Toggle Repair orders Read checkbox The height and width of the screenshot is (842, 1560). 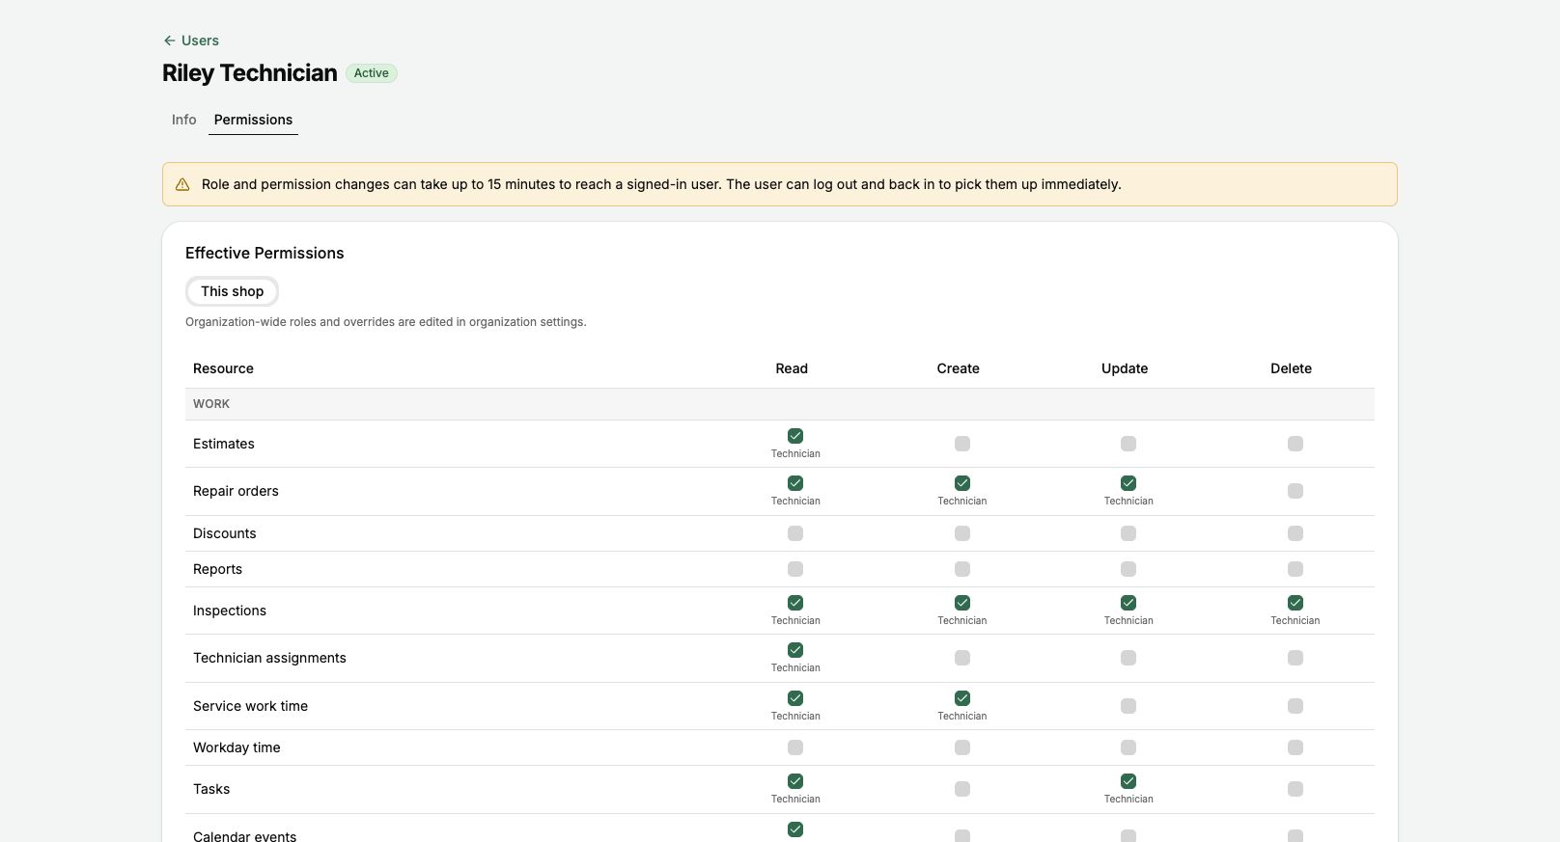795,483
